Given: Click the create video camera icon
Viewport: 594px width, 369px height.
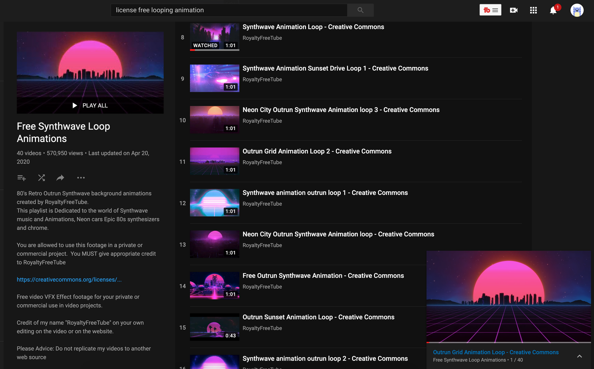Looking at the screenshot, I should click(x=514, y=10).
